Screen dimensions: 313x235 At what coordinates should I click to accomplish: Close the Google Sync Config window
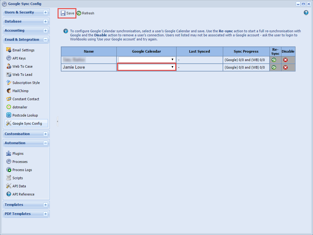tap(309, 4)
